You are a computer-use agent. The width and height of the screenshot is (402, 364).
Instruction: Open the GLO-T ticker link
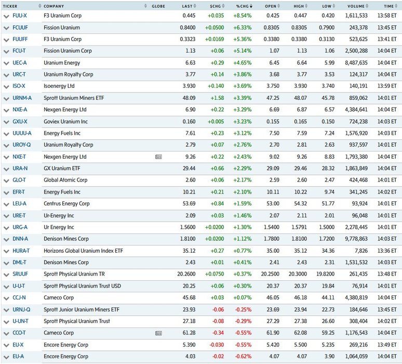(19, 180)
